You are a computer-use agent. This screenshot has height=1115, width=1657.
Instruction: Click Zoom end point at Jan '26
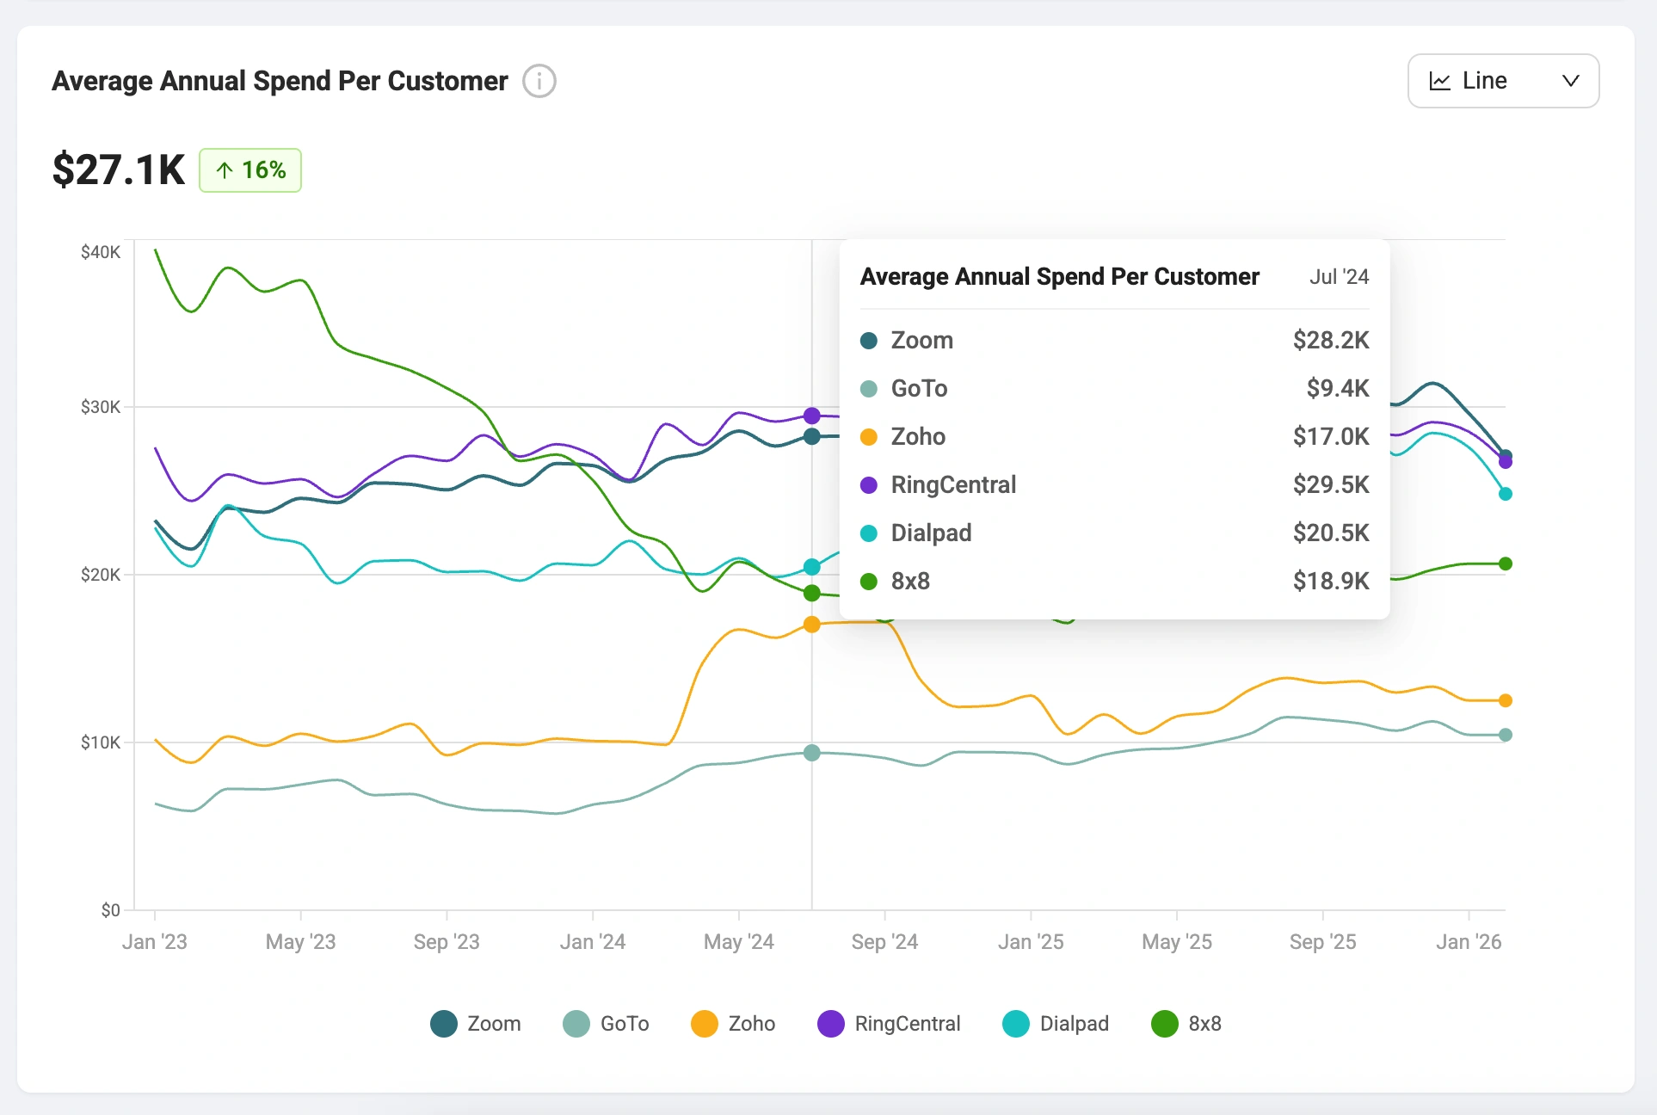click(1506, 455)
